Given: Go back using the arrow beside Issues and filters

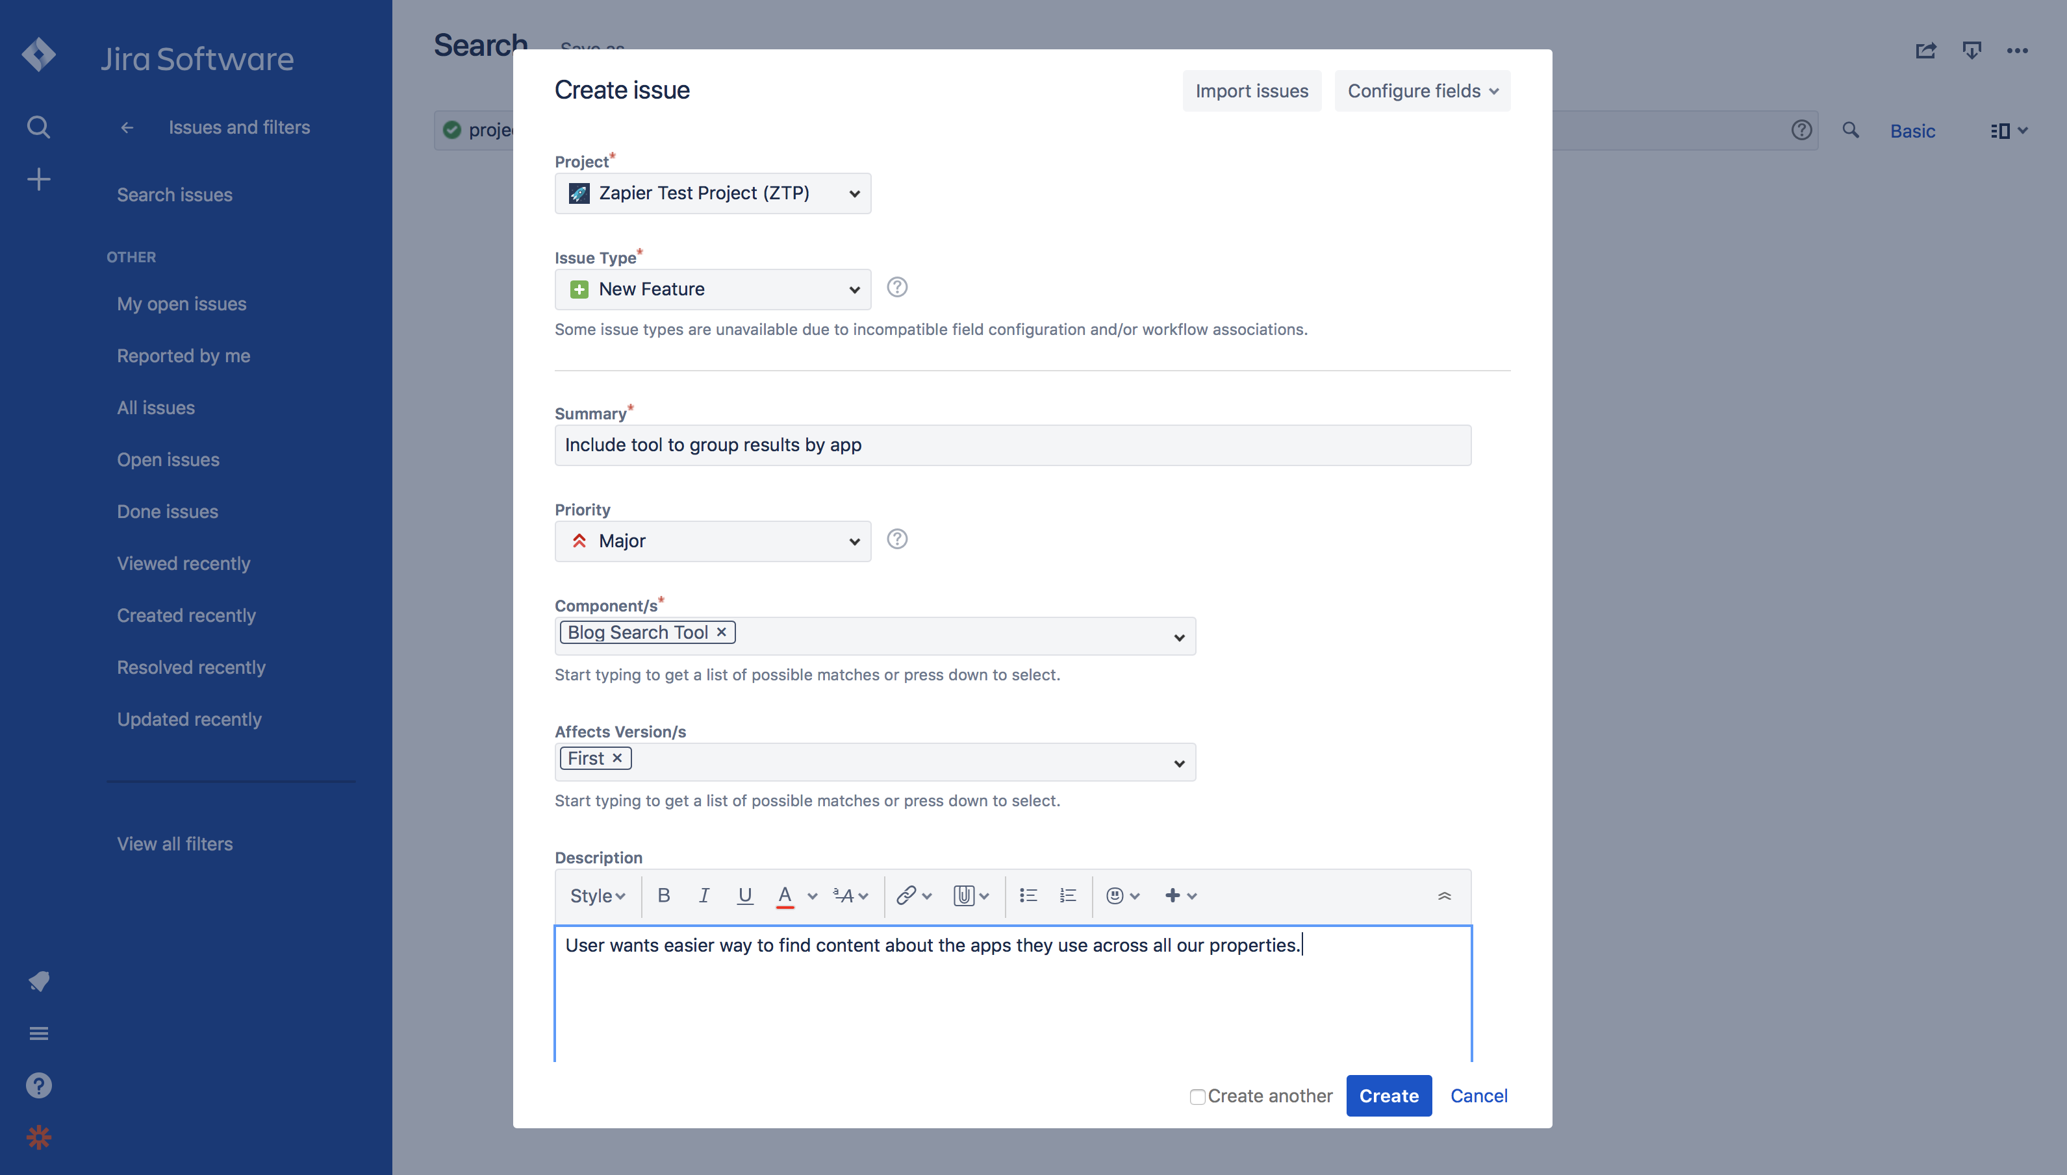Looking at the screenshot, I should (x=127, y=127).
